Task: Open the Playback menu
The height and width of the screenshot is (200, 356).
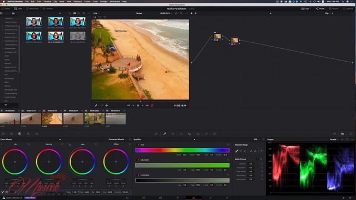Action: pos(78,1)
